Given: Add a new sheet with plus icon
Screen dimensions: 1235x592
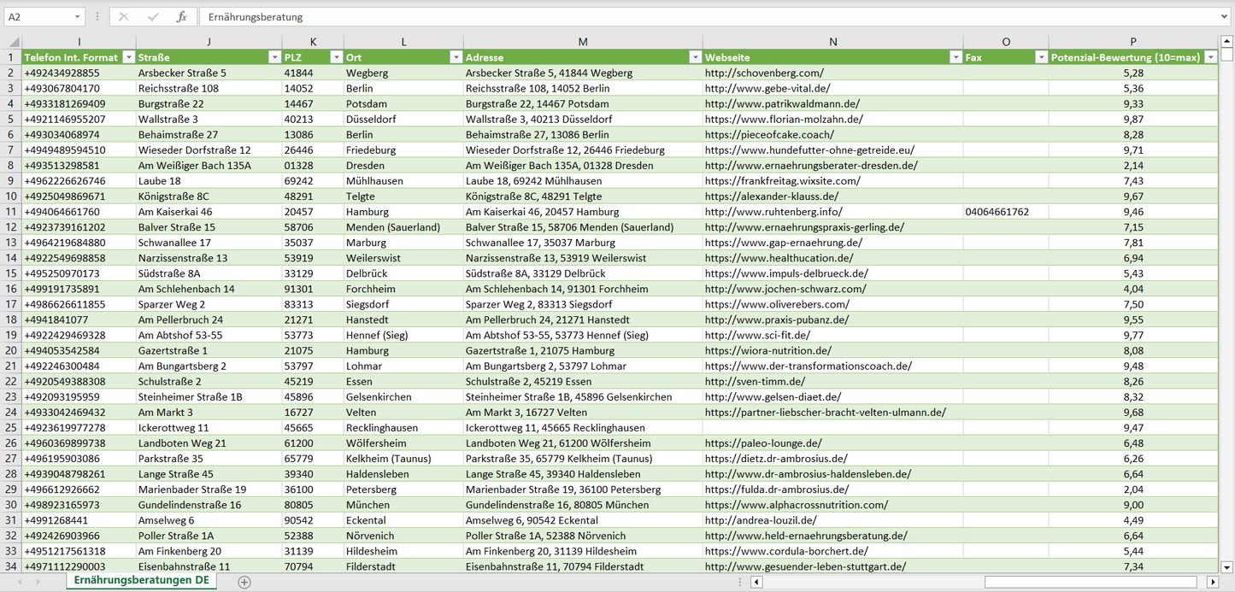Looking at the screenshot, I should tap(244, 582).
